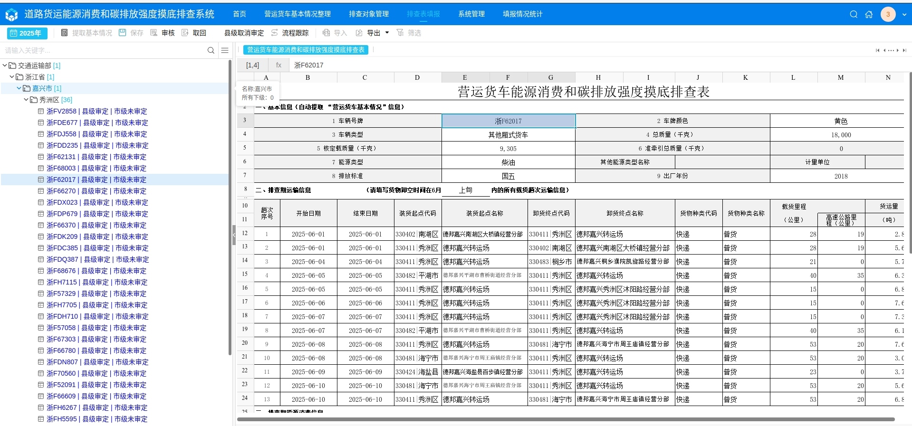Open the 系统管理 menu

[471, 14]
